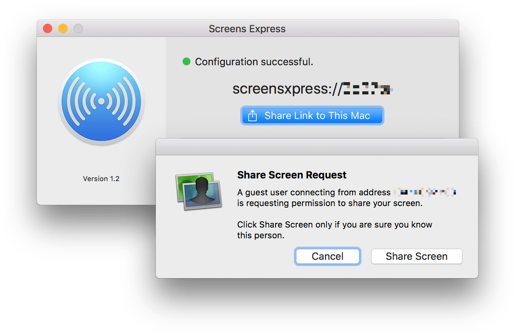Select the screensxpress:// link text
This screenshot has height=335, width=515.
coord(312,89)
